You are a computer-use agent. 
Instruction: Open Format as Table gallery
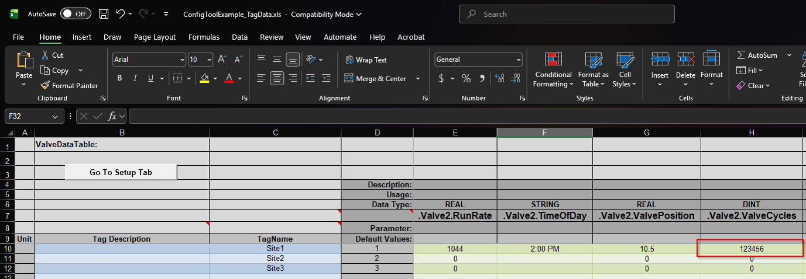(594, 70)
